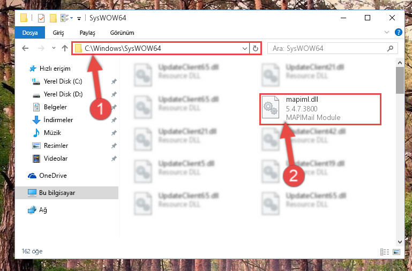Toggle the pin beside Müzik
This screenshot has width=412, height=271.
pyautogui.click(x=114, y=133)
